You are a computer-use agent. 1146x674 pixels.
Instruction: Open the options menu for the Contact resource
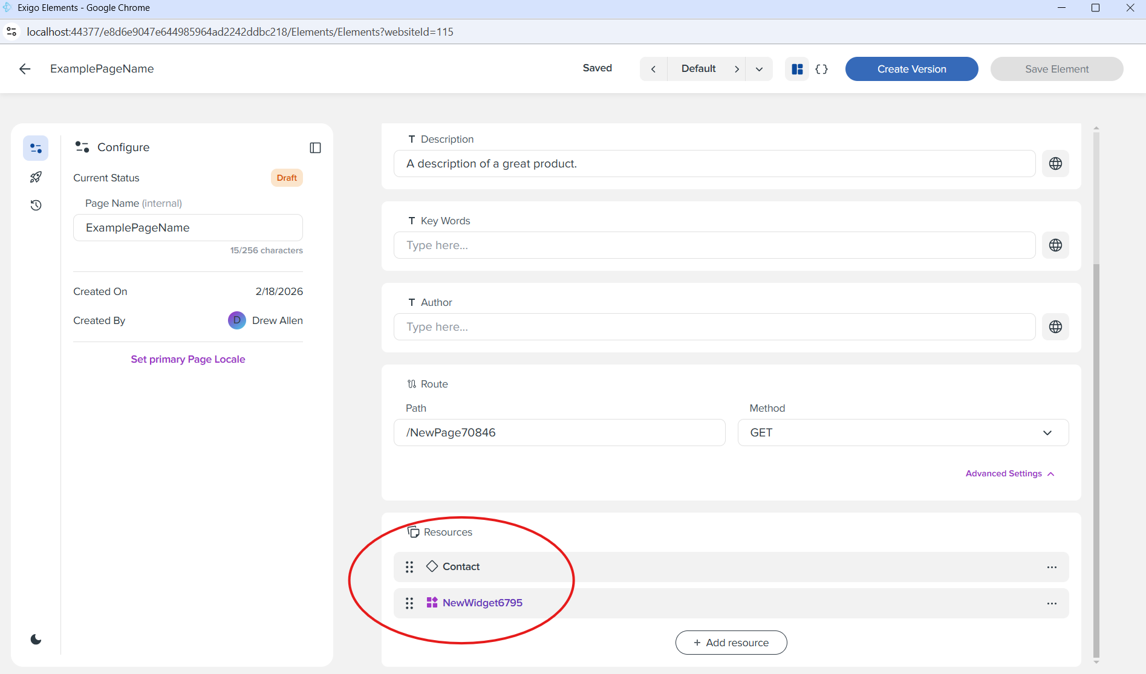[1052, 566]
